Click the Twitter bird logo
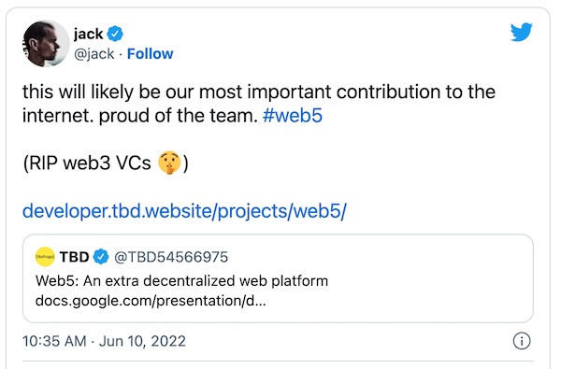Viewport: 561px width, 369px height. click(522, 32)
